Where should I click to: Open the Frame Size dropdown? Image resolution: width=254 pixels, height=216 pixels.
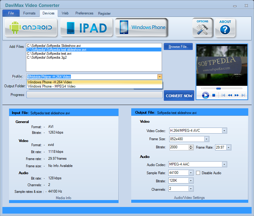coord(206,139)
